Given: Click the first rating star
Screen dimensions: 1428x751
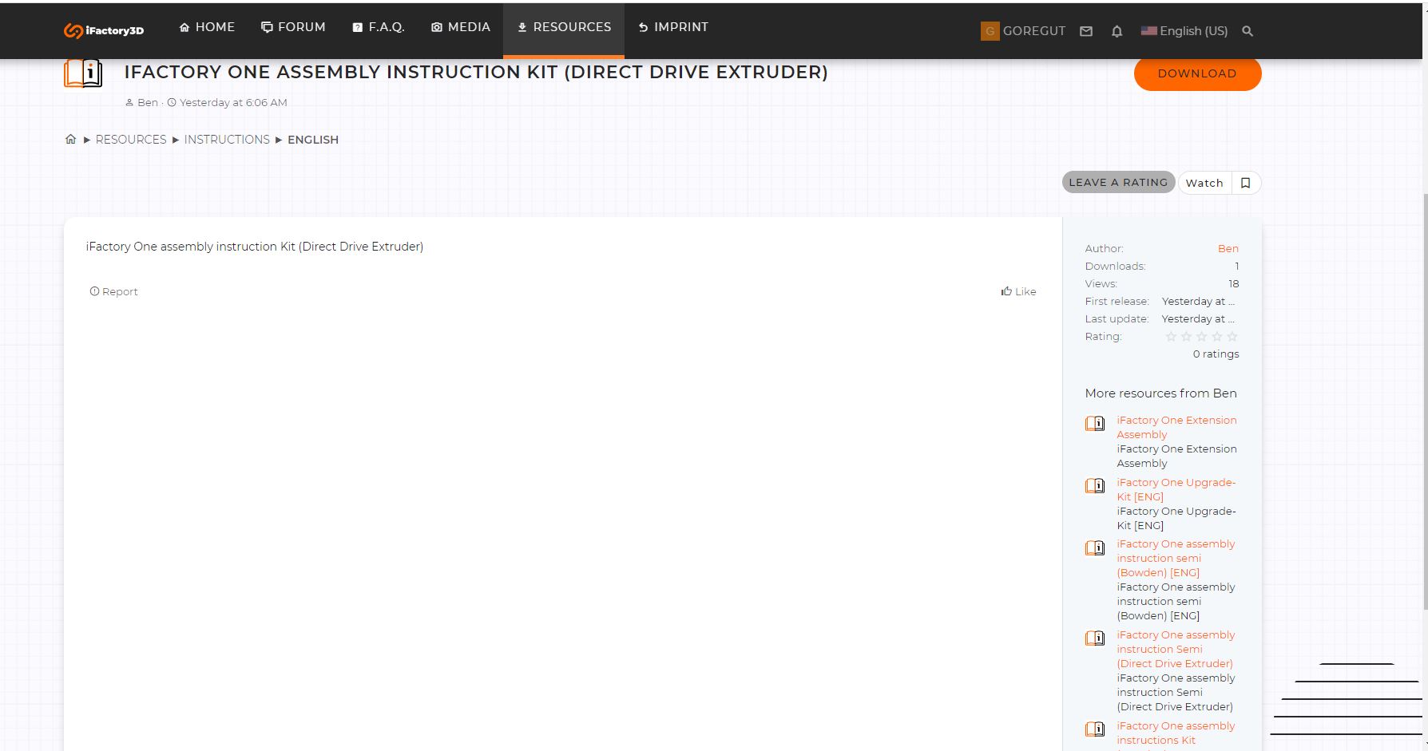Looking at the screenshot, I should [1171, 337].
